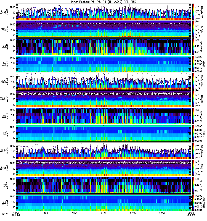Select the thd fff 32 edc34 spectrogram panel

[x=104, y=81]
